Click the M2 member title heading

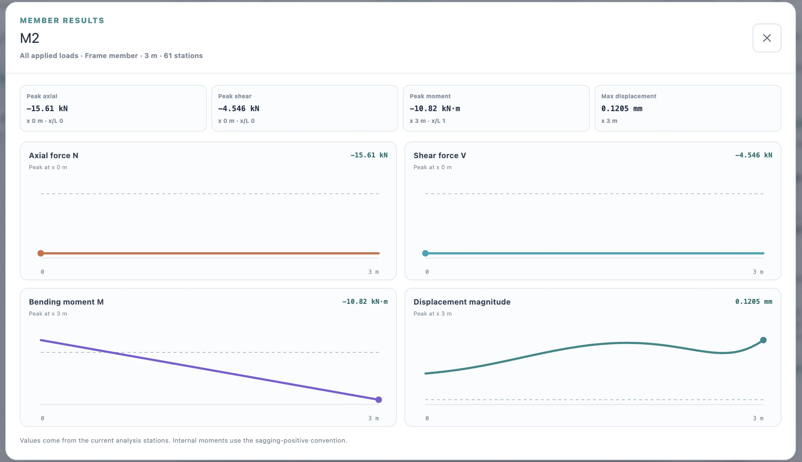point(30,38)
